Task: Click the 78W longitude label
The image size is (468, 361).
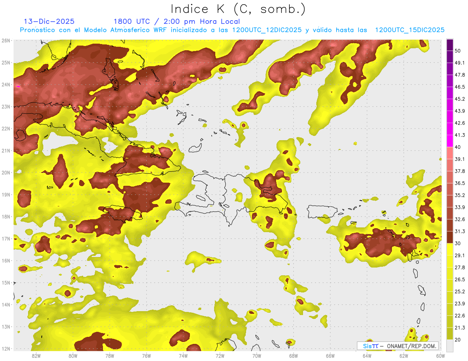Action: [x=110, y=356]
